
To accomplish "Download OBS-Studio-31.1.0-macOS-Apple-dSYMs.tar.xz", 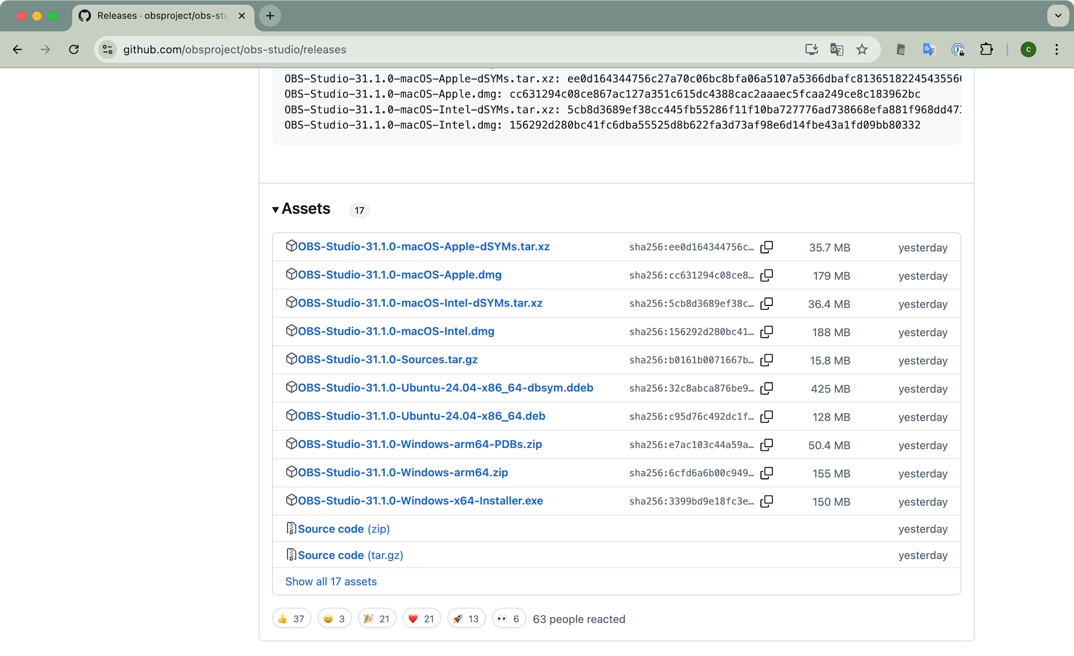I will (x=424, y=246).
